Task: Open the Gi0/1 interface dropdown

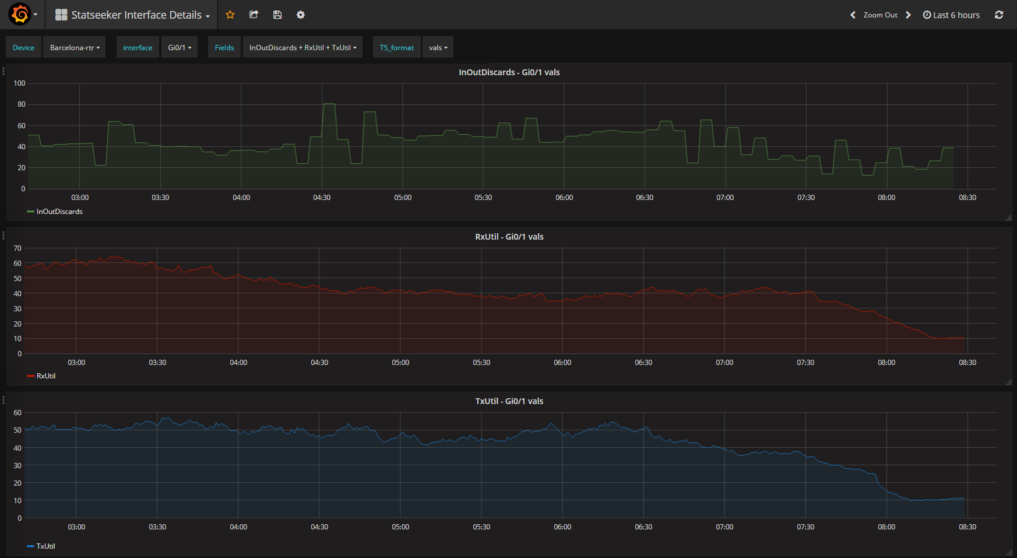Action: click(x=180, y=48)
